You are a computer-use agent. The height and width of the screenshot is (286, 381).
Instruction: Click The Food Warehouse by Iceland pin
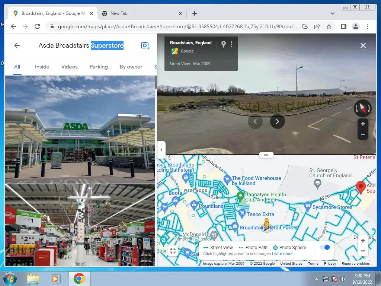click(x=227, y=180)
